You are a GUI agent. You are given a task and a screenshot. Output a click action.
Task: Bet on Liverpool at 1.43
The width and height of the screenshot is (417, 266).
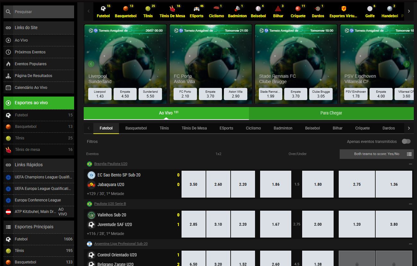pos(100,94)
